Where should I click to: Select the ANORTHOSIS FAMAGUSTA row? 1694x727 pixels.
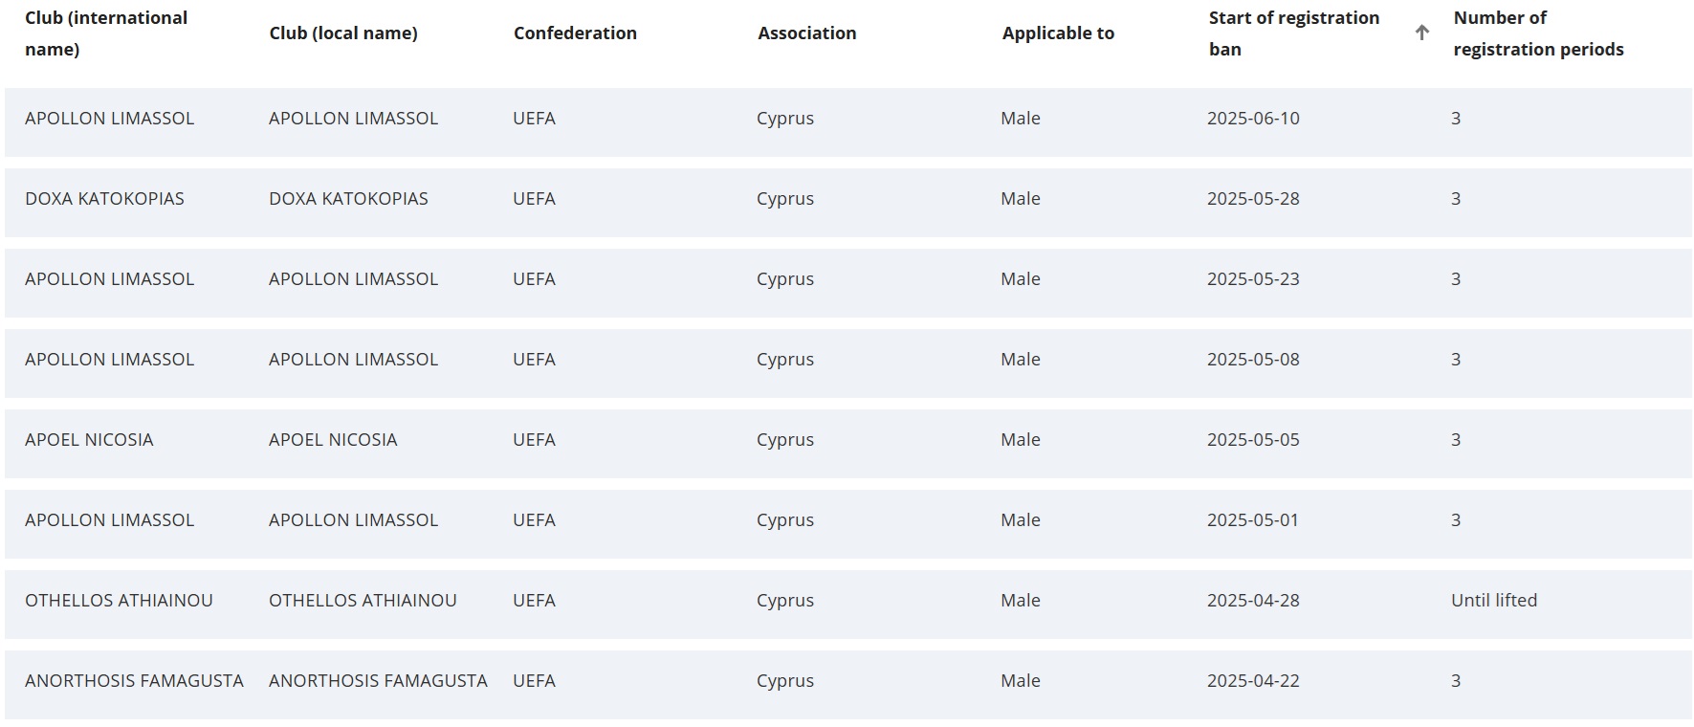(x=847, y=685)
